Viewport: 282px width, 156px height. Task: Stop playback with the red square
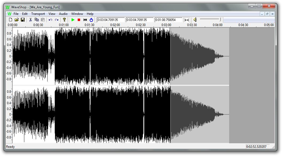[x=79, y=20]
